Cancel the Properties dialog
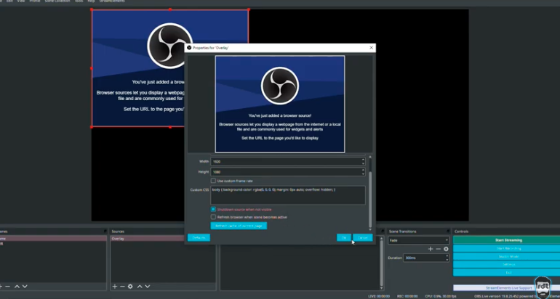Viewport: 560px width, 299px height. [362, 238]
